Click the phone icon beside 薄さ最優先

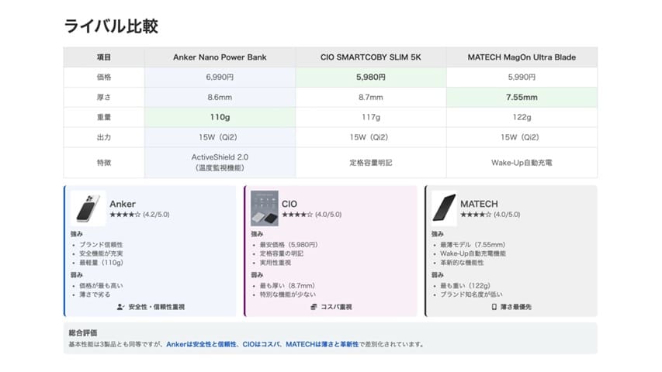point(494,307)
